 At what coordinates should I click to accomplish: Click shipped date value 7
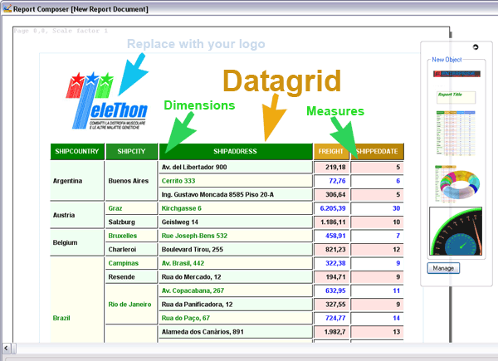coord(377,236)
